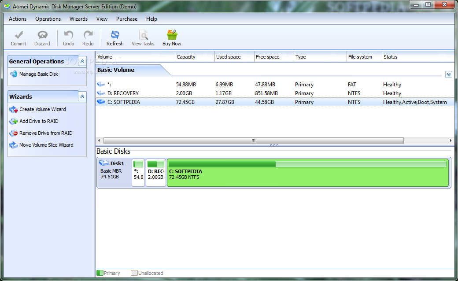Click the Unallocated legend color swatch
Viewport: 458px width, 281px height.
coord(134,273)
